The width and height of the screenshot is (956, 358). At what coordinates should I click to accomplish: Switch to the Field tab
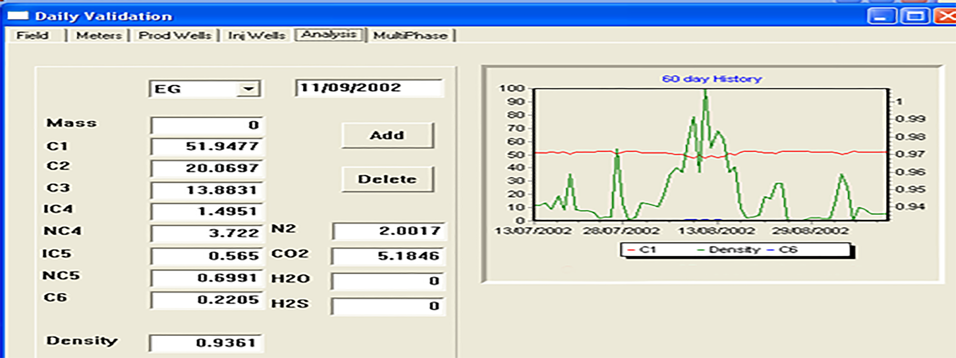pos(32,36)
